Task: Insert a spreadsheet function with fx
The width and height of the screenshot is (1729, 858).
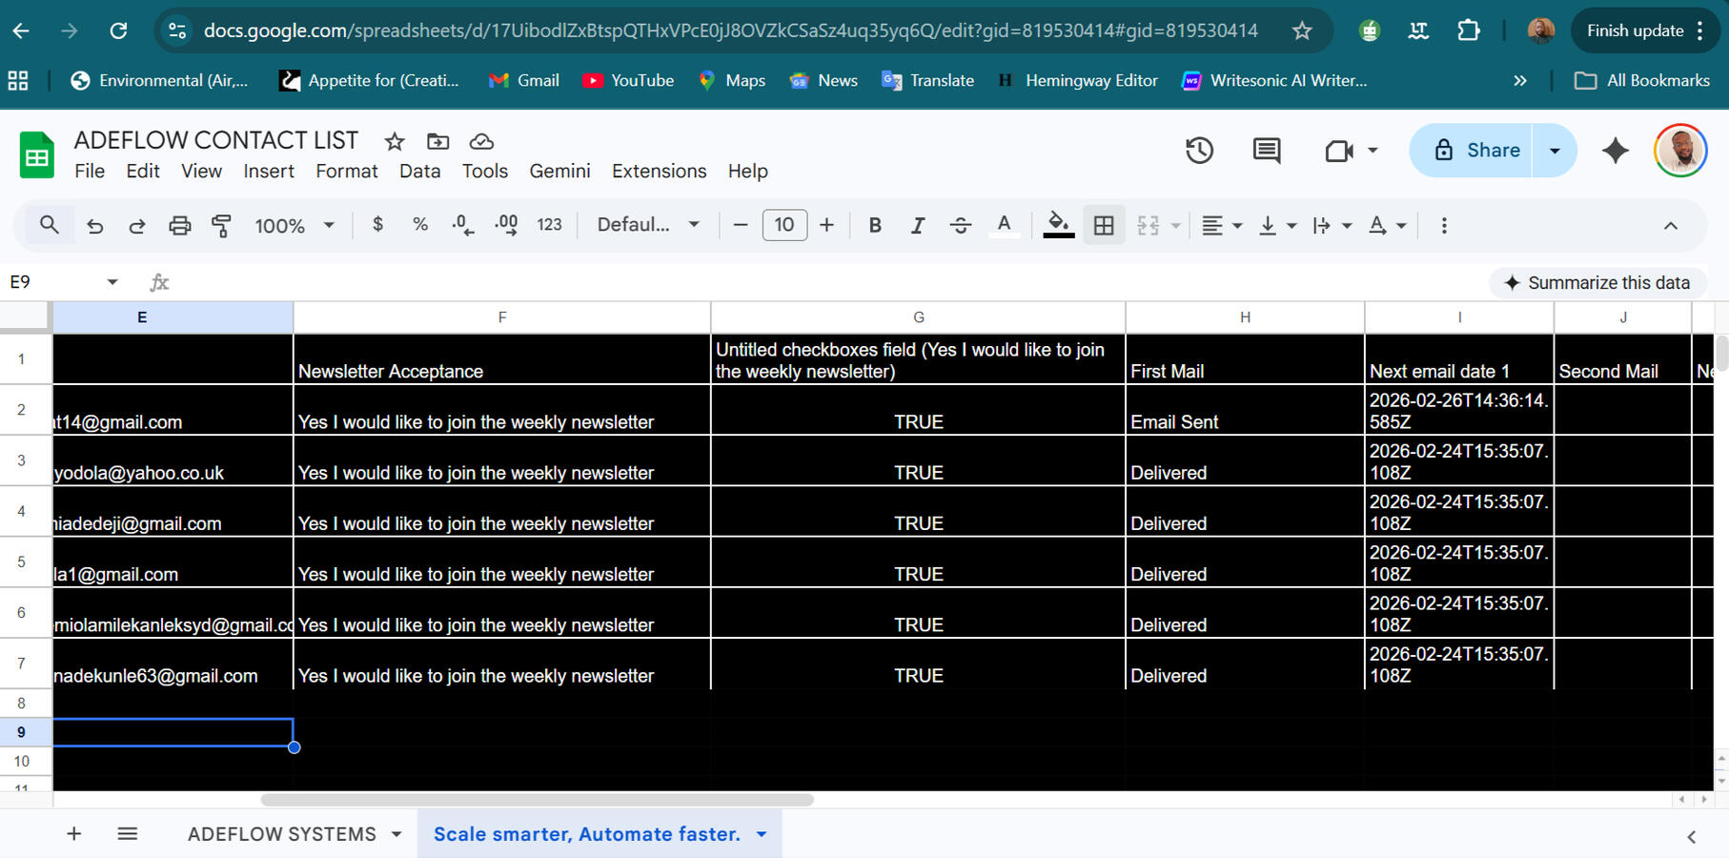Action: [159, 281]
